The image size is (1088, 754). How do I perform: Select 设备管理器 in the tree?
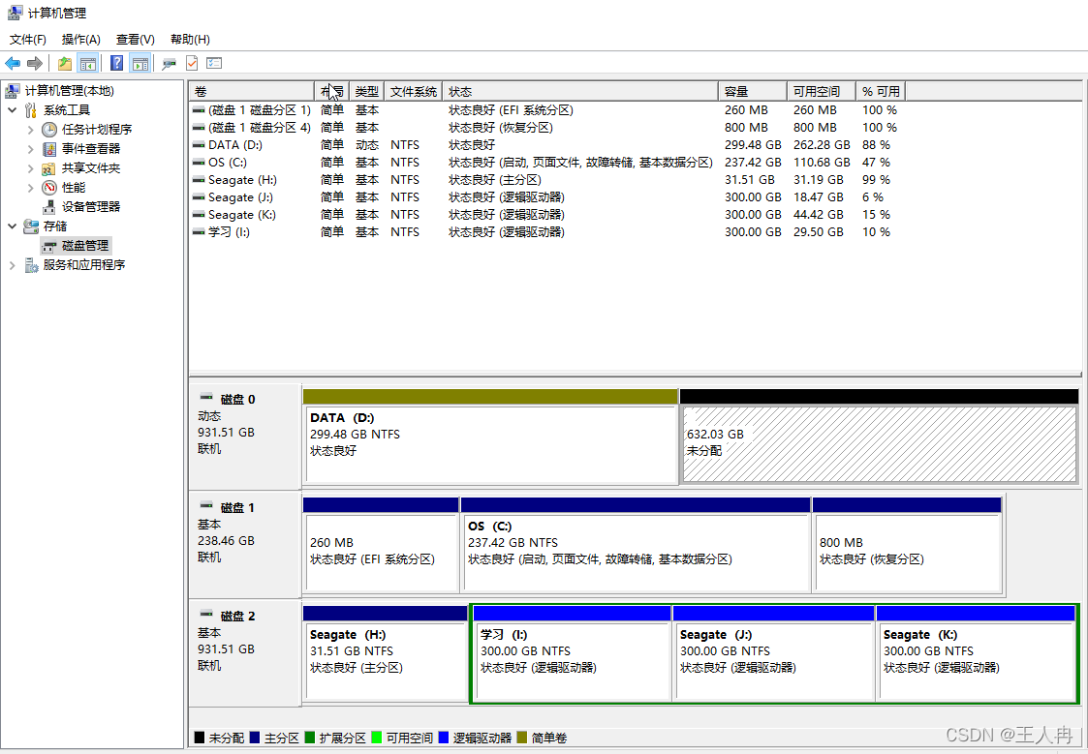pos(90,207)
